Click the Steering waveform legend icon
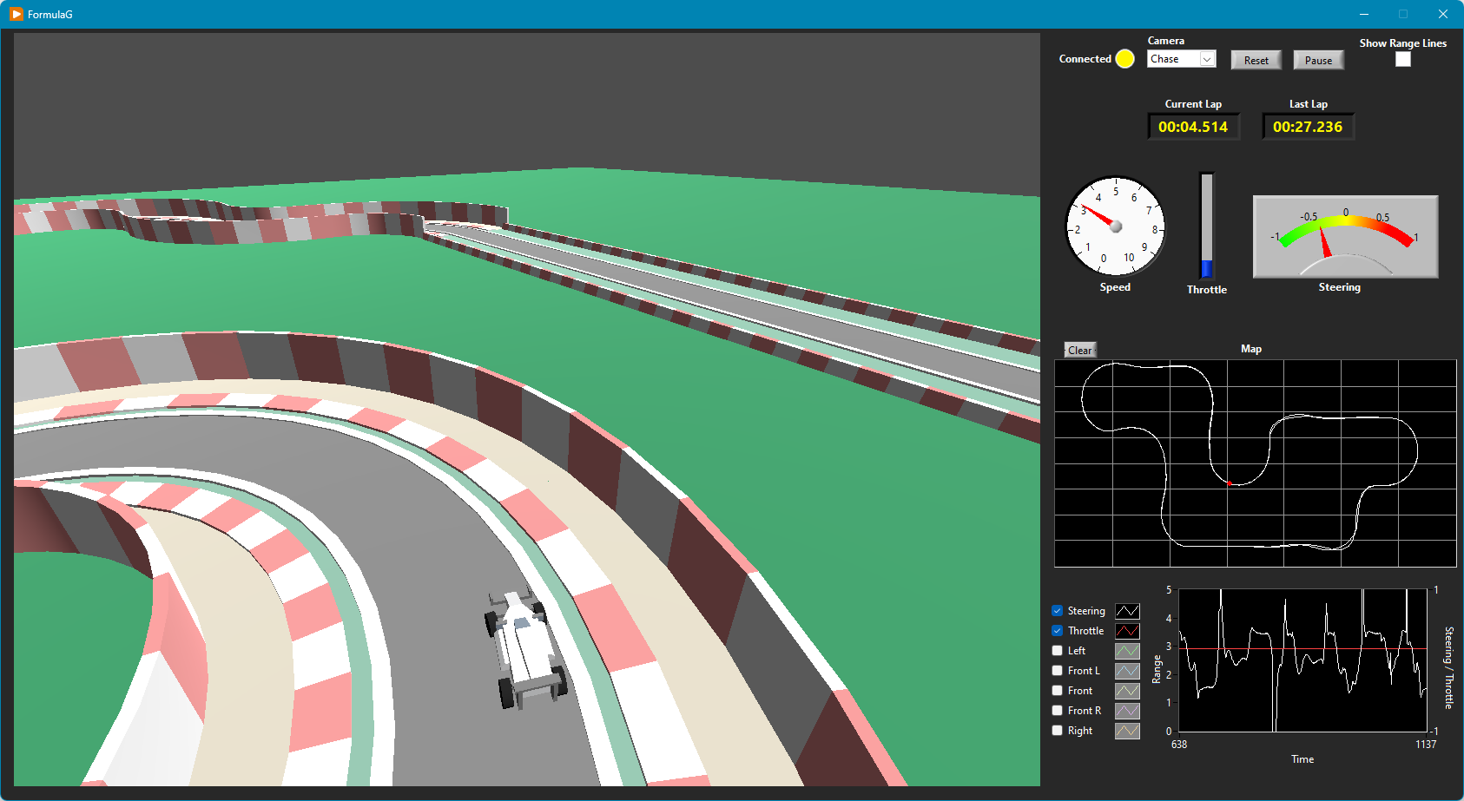Viewport: 1464px width, 801px height. [1127, 610]
